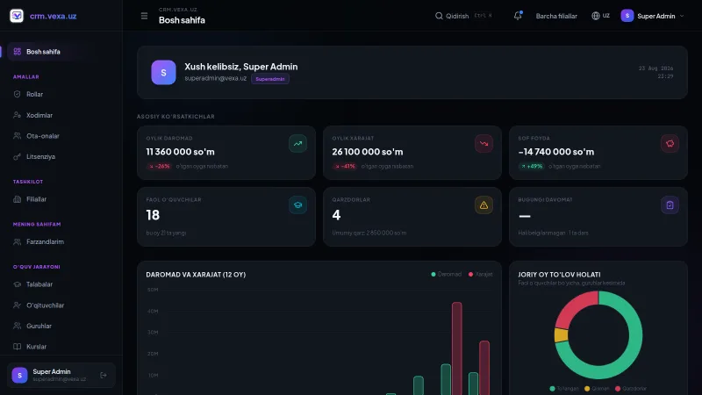Click the Talabalar graduation cap icon
This screenshot has width=702, height=395.
point(17,284)
